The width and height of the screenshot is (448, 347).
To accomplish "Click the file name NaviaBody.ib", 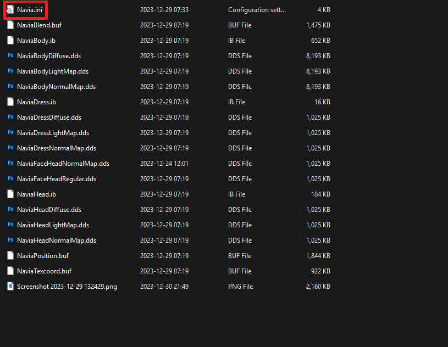I will coord(36,41).
